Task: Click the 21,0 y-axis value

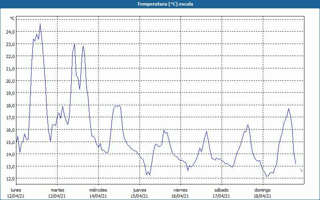Action: pyautogui.click(x=11, y=68)
